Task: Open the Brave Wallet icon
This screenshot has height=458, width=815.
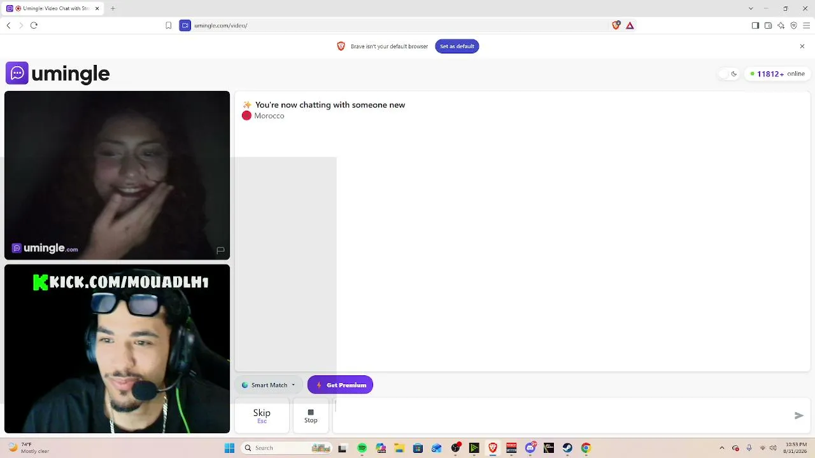Action: pyautogui.click(x=768, y=25)
